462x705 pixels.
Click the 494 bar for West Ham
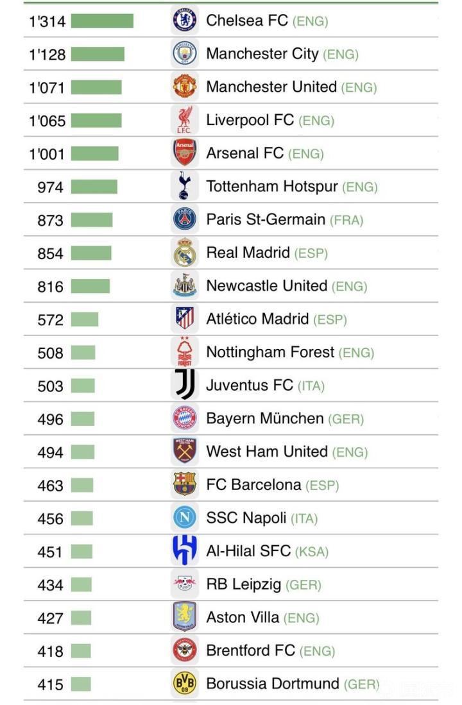pos(83,452)
